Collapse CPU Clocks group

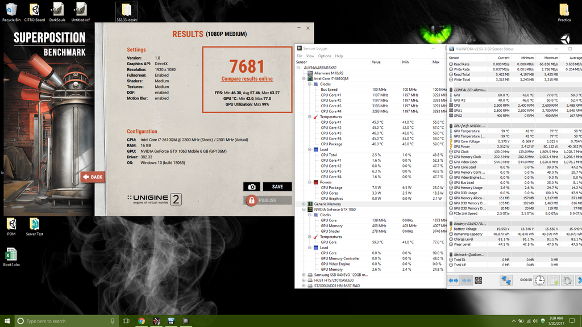tap(310, 84)
